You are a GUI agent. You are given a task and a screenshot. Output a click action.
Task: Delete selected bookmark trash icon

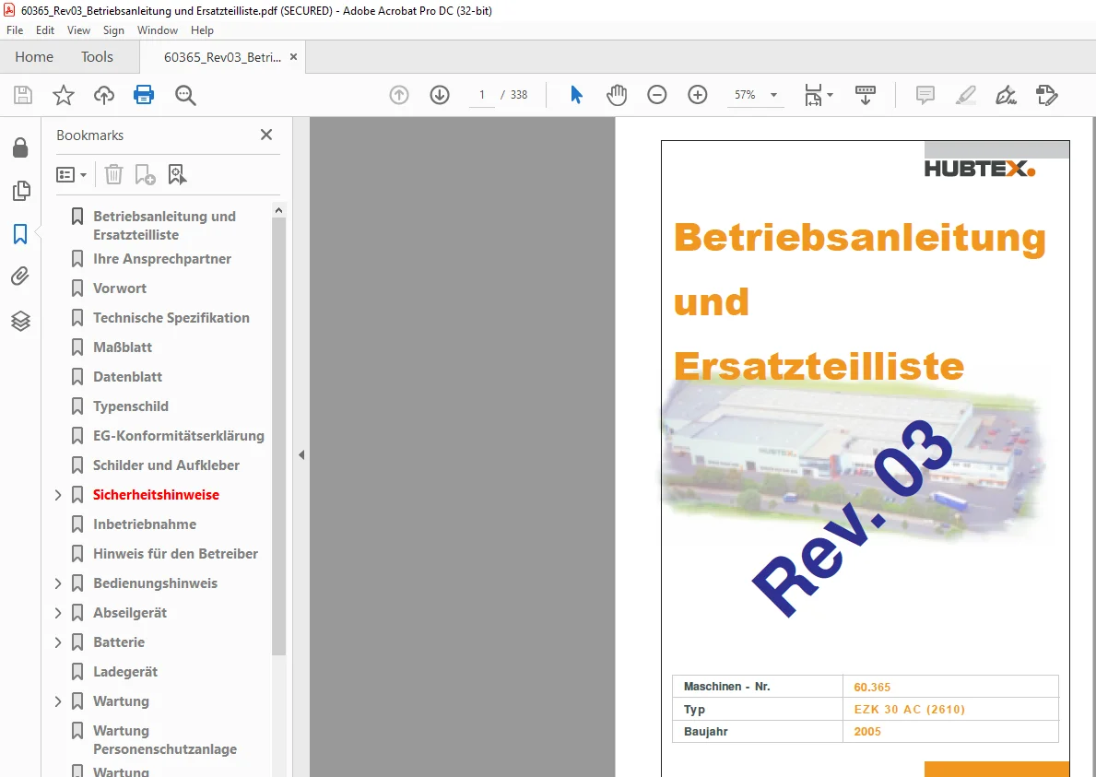113,174
